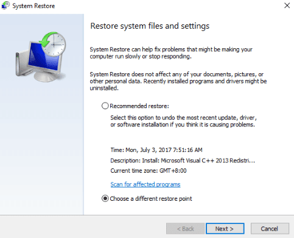Click the text about undoing the most recent update
Viewport: 294px width, 238px height.
point(183,121)
